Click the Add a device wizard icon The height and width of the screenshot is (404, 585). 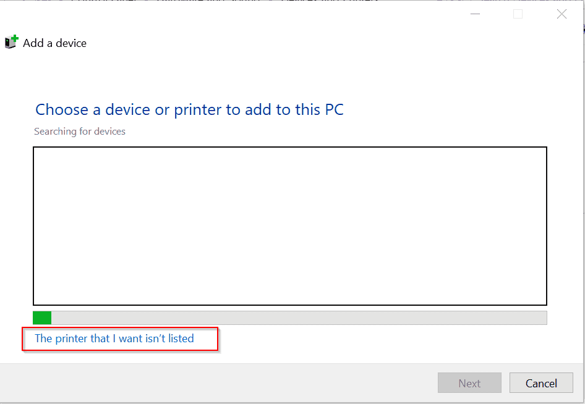(11, 42)
